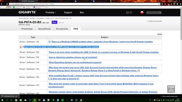The width and height of the screenshot is (182, 102).
Task: Open 'How to determine whether drivers are all installed?'
Action: [73, 57]
